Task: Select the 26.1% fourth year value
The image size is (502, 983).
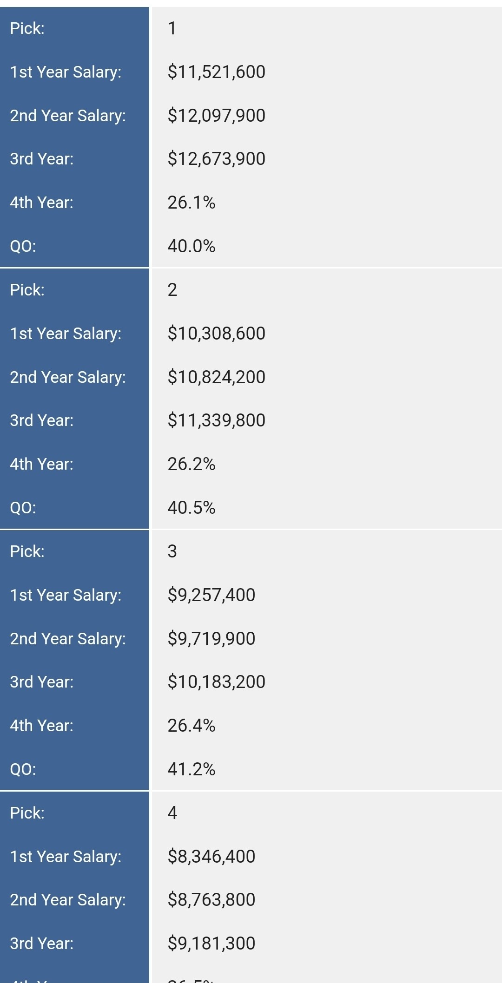Action: coord(191,203)
